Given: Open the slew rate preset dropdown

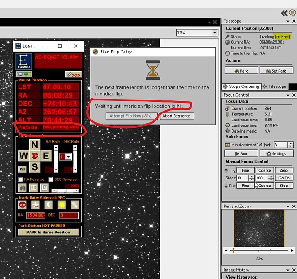Looking at the screenshot, I should coord(68,157).
